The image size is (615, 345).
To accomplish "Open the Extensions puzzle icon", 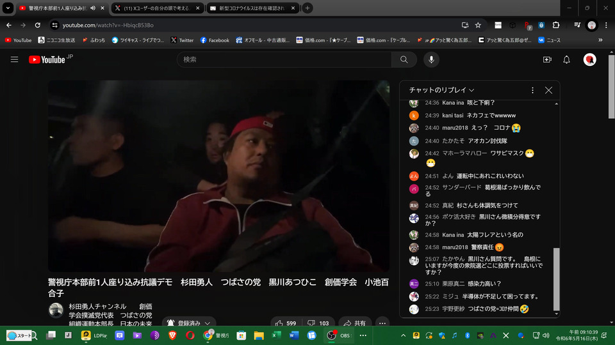I will point(556,25).
